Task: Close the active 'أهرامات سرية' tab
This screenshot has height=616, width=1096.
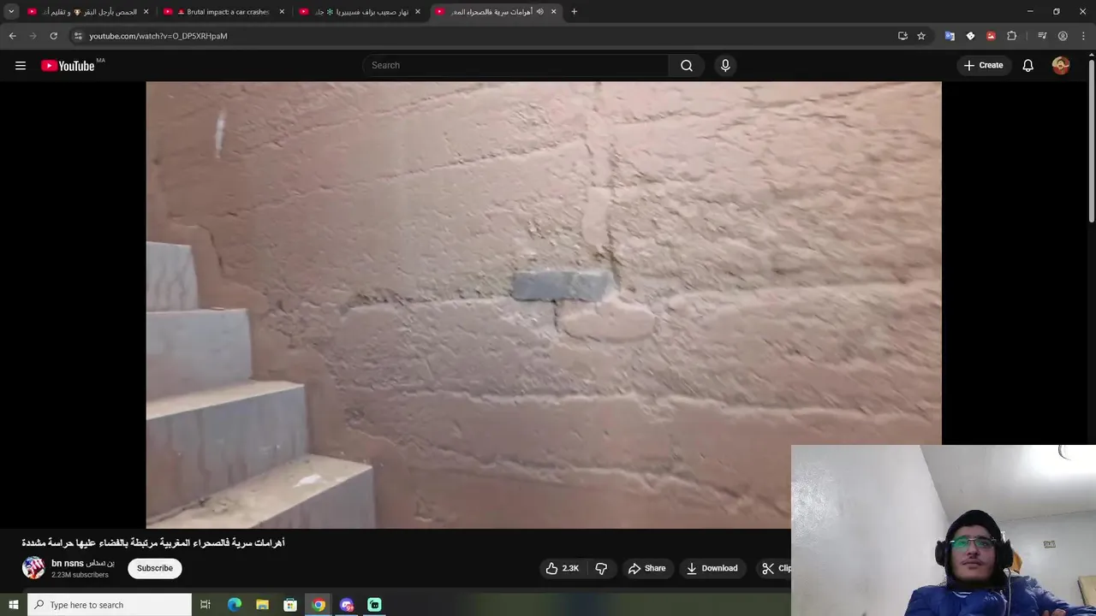Action: pos(553,12)
